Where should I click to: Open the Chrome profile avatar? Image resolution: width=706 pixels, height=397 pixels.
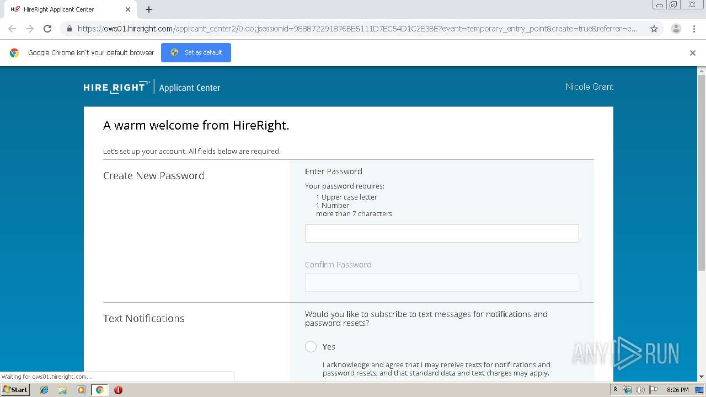click(676, 29)
